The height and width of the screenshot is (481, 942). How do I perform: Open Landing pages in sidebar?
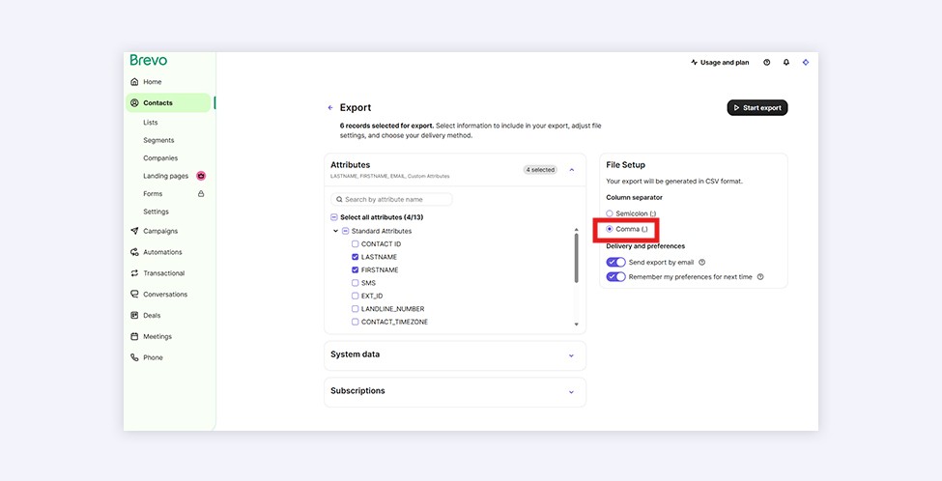[166, 176]
